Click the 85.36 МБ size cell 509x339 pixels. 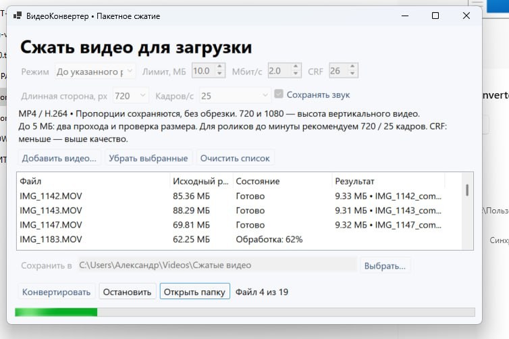191,196
